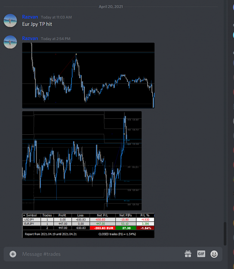
Task: Click the EURJPY row symbol cell
Action: (31, 224)
